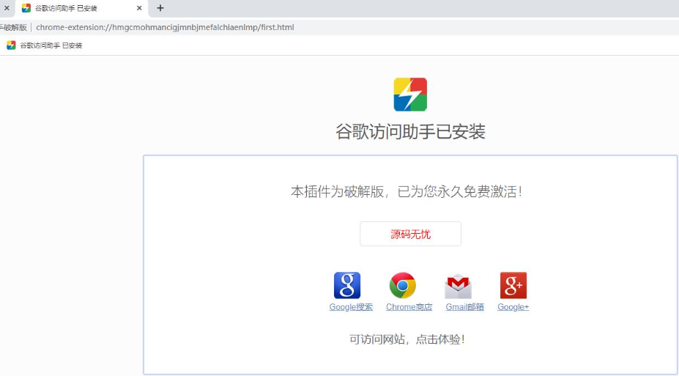Close the previous tab on left

coord(7,8)
